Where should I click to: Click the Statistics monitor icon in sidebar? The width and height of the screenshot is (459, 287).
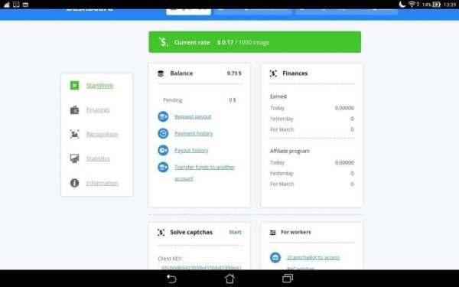[x=74, y=158]
